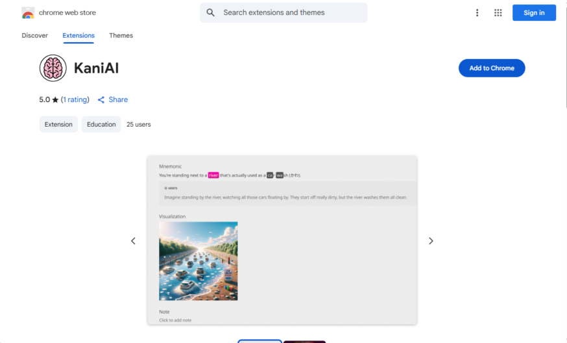Image resolution: width=567 pixels, height=343 pixels.
Task: Select the second dark screenshot thumbnail
Action: point(304,342)
